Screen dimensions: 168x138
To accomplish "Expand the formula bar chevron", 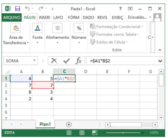I will 160,61.
